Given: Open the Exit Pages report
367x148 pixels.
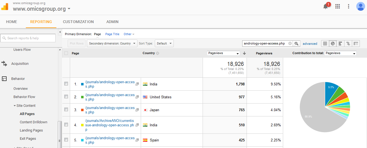Looking at the screenshot, I should tap(28, 139).
